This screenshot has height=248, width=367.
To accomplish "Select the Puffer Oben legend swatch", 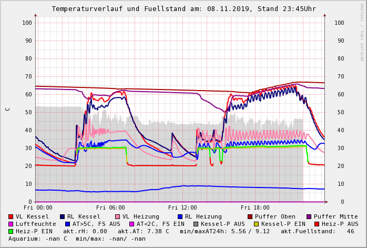I will pyautogui.click(x=250, y=216).
